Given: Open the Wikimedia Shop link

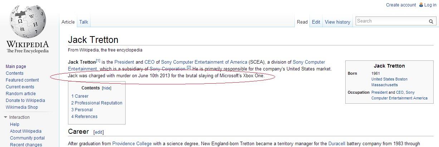Looking at the screenshot, I should (22, 107).
